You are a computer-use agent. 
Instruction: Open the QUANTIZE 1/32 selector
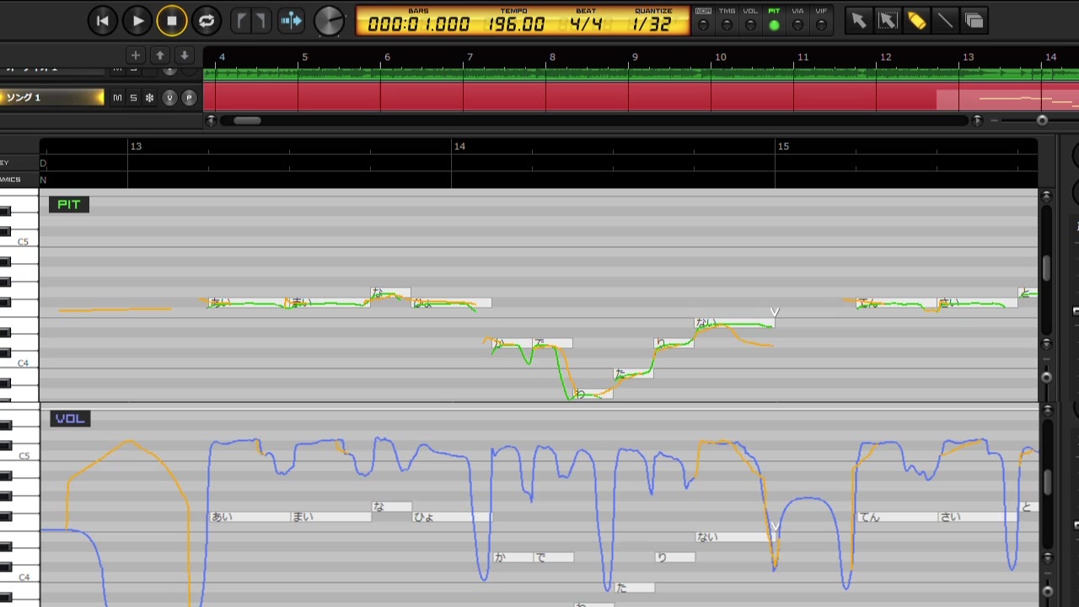652,24
